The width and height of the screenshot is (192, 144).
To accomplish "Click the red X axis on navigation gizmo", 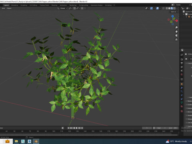I will click(177, 21).
